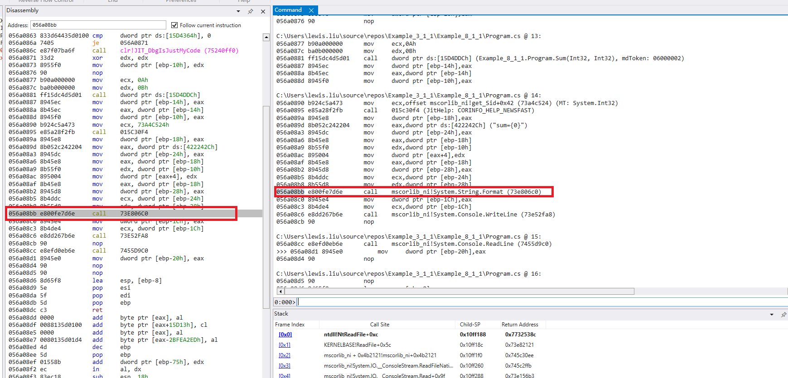Open stack frame link [0x2]
The image size is (788, 378).
(285, 355)
